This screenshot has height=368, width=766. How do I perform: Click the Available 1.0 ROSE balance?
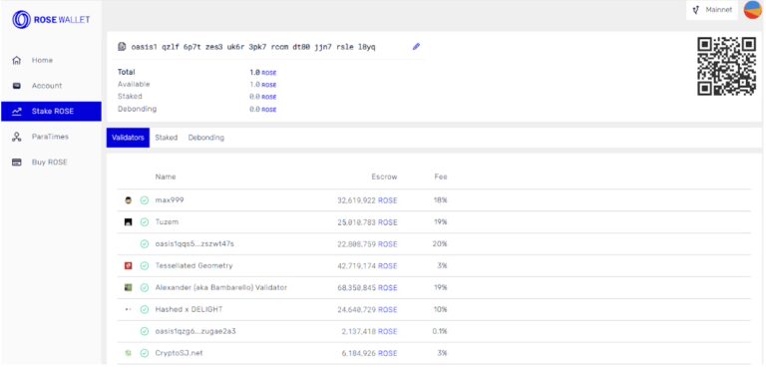tap(263, 85)
